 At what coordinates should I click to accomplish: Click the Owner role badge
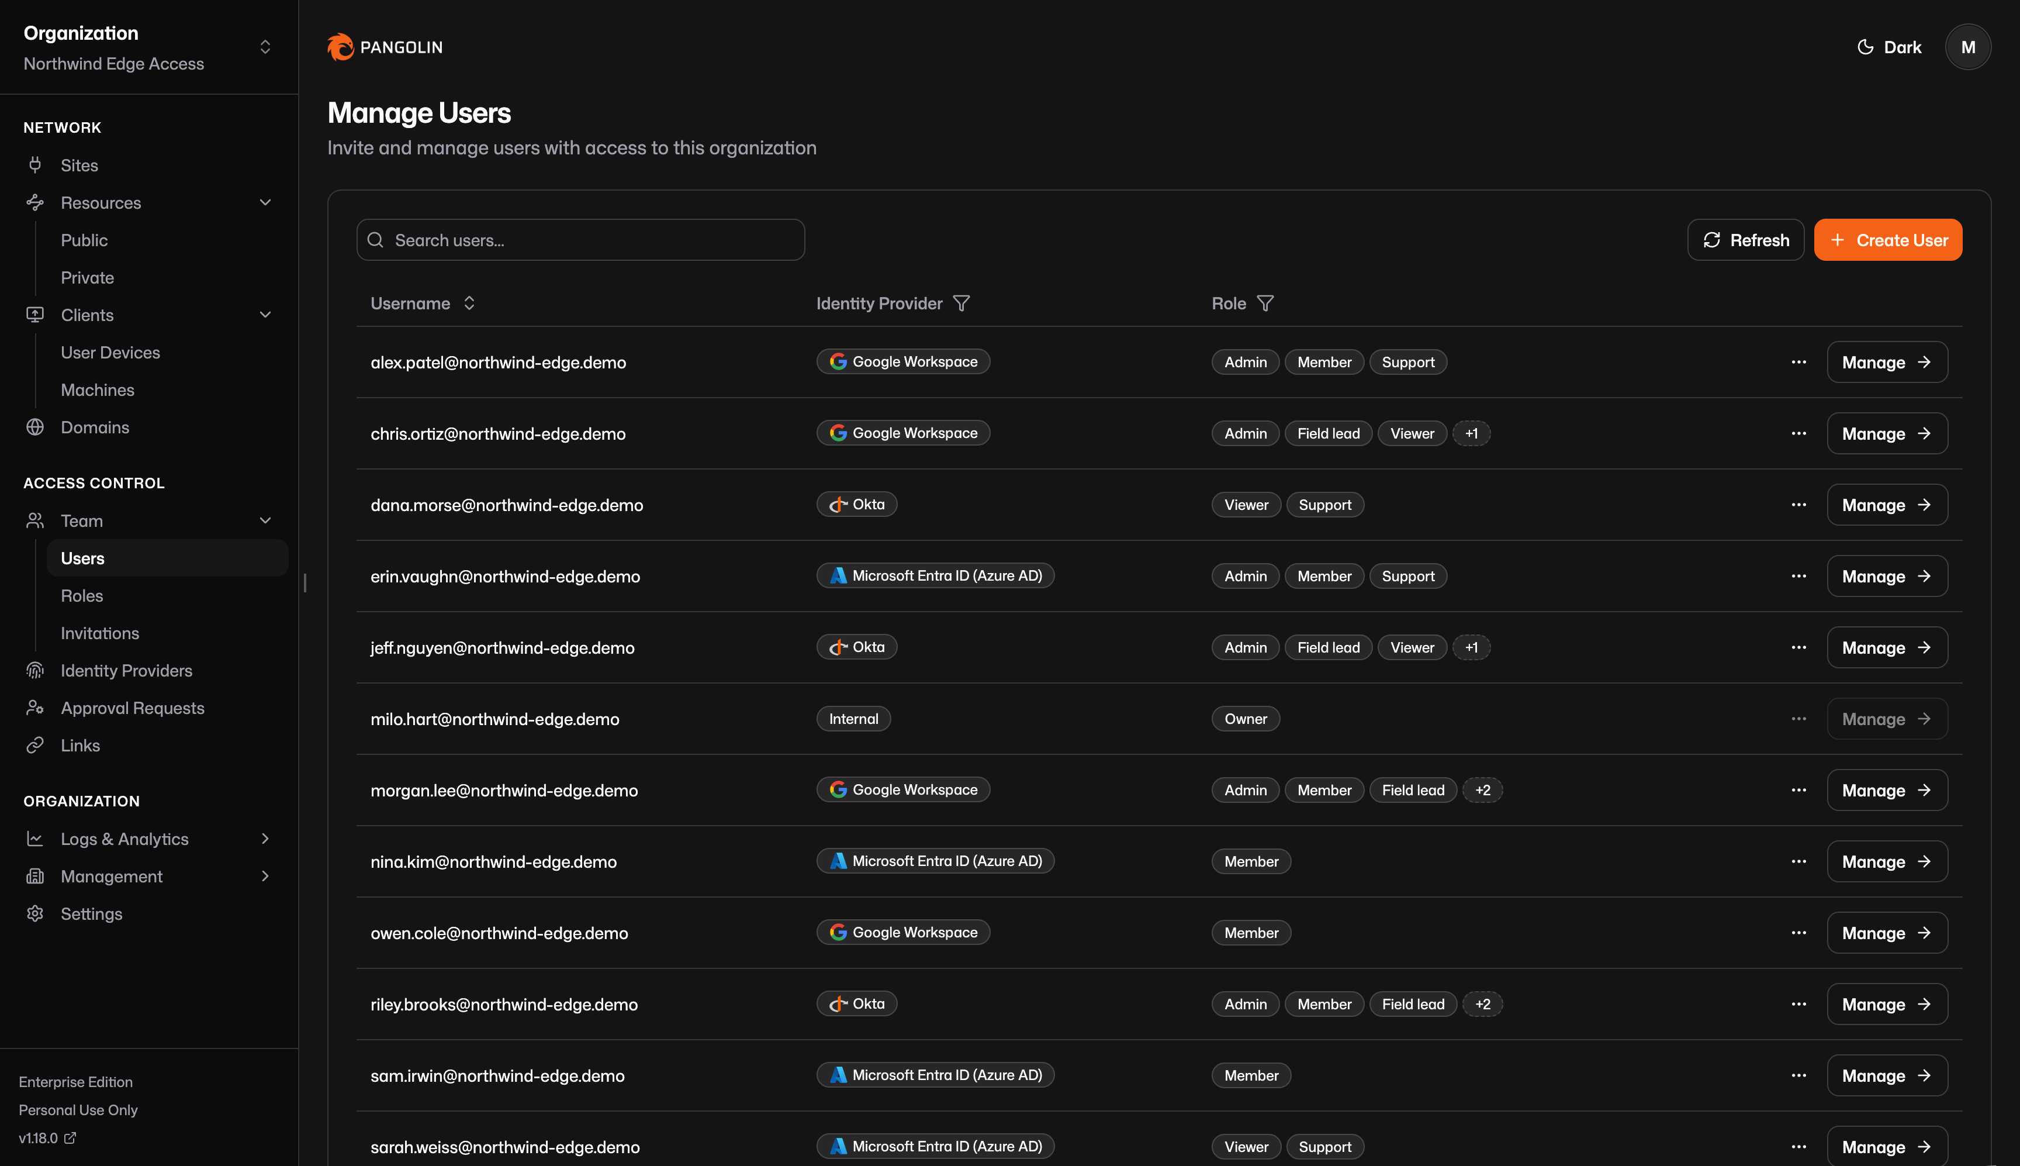point(1246,718)
